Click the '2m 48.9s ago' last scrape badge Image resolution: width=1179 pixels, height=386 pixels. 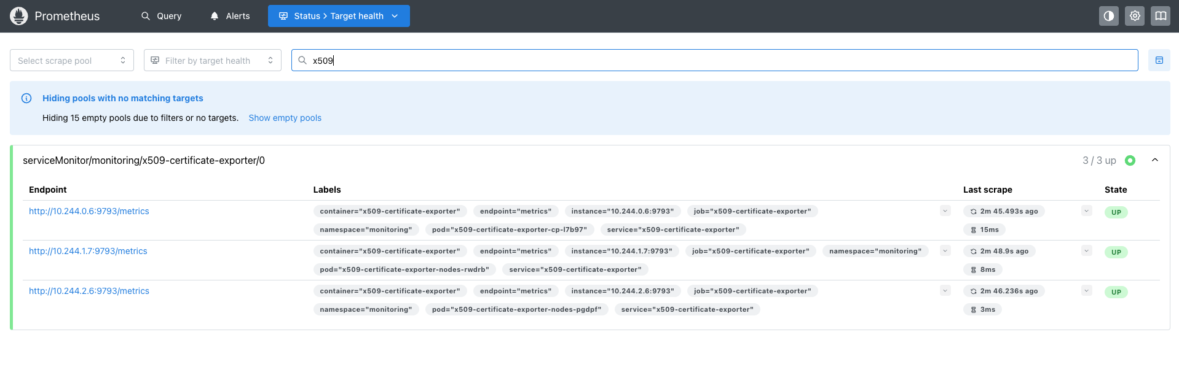[1000, 251]
